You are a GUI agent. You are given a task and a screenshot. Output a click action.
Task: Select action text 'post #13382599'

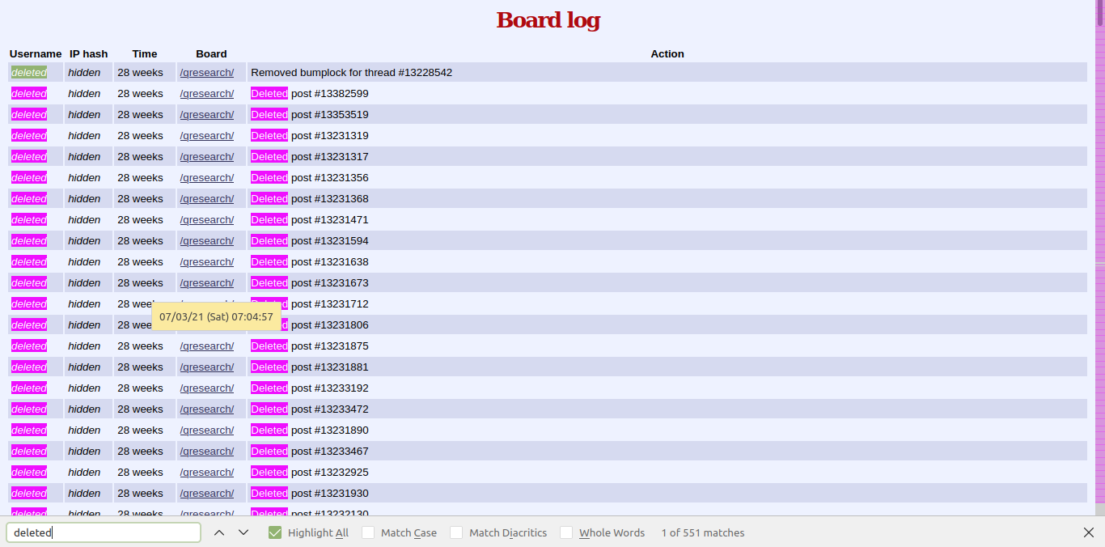330,94
